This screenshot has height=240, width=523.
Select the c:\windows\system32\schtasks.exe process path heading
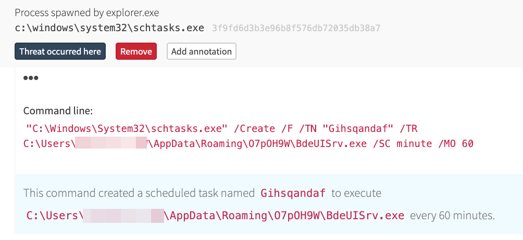[x=109, y=28]
